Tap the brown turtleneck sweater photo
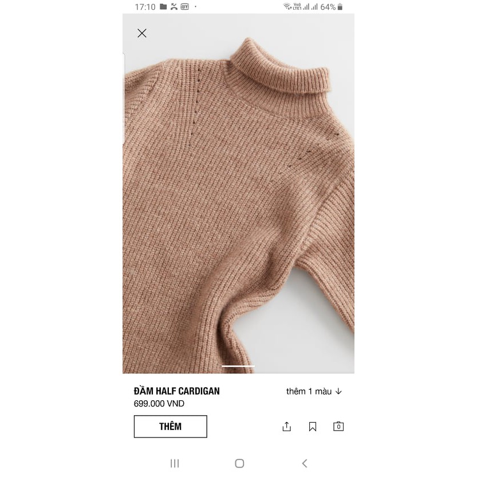477x477 pixels. [238, 194]
